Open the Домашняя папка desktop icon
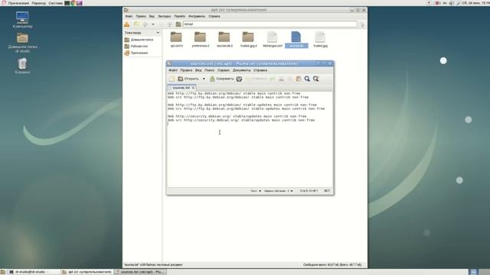 click(x=22, y=43)
